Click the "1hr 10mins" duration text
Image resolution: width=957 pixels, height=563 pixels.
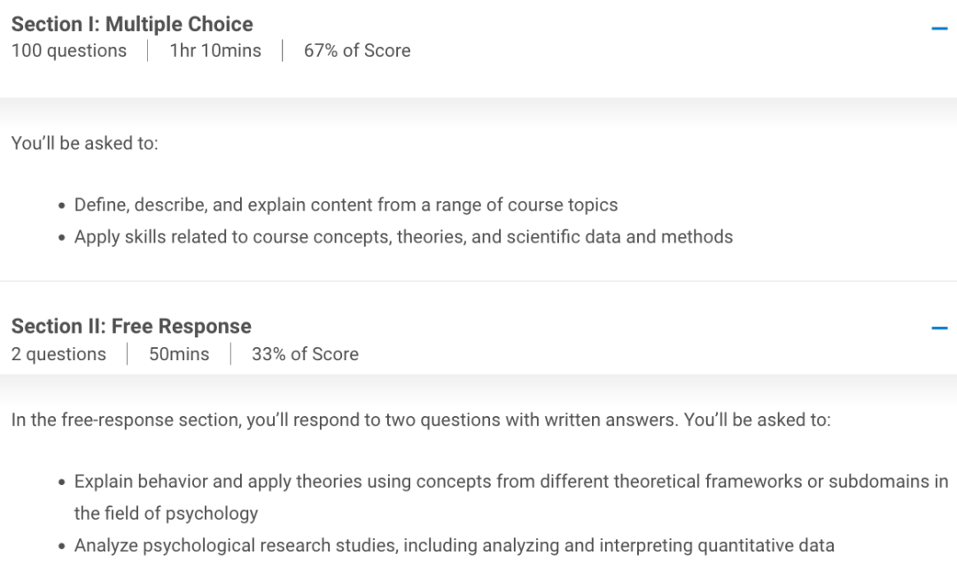(x=215, y=50)
